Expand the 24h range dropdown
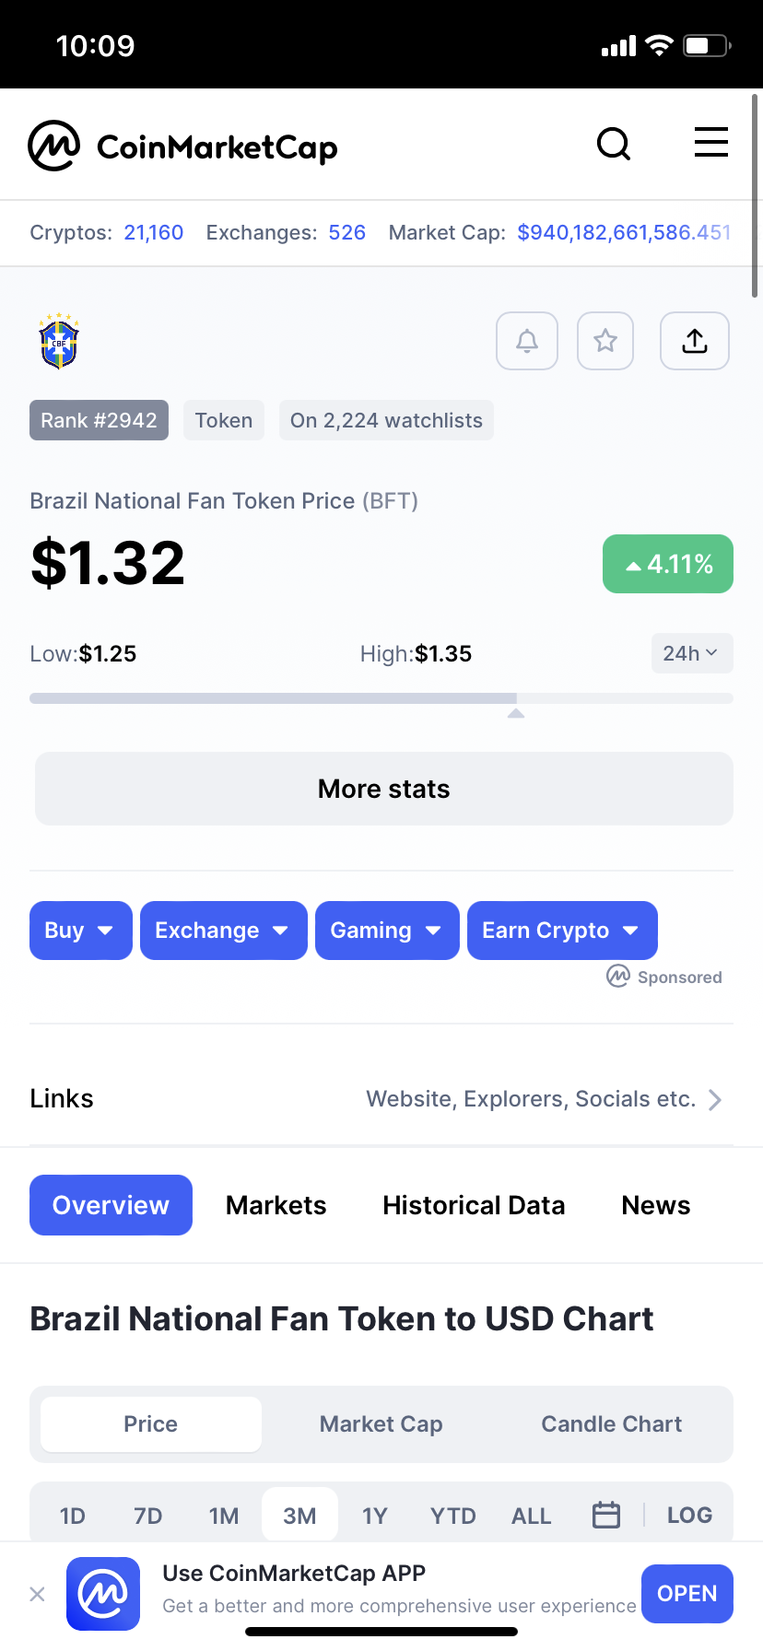The height and width of the screenshot is (1651, 763). 692,653
